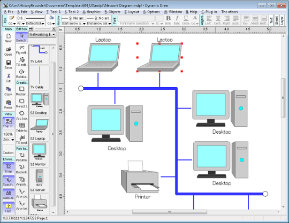Screen dimensions: 289x223
Task: Toggle the Spacing environment option
Action: 8,181
